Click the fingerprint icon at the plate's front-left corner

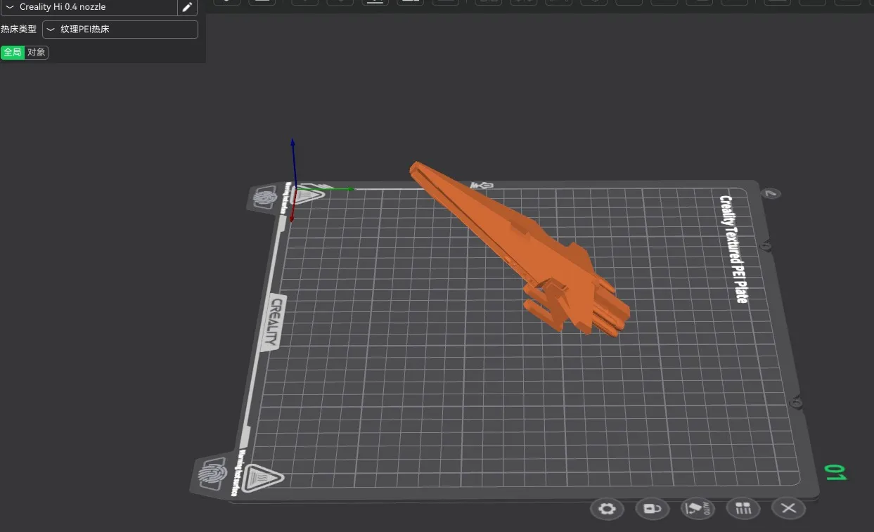coord(214,475)
